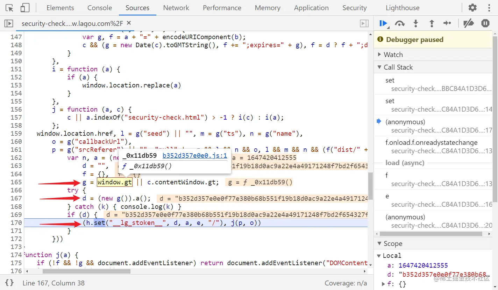Screen dimensions: 498x290
Task: Collapse the Call Stack section
Action: (x=434, y=67)
